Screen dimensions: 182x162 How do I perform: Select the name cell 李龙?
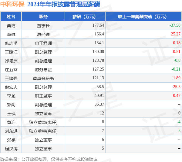pyautogui.click(x=11, y=96)
